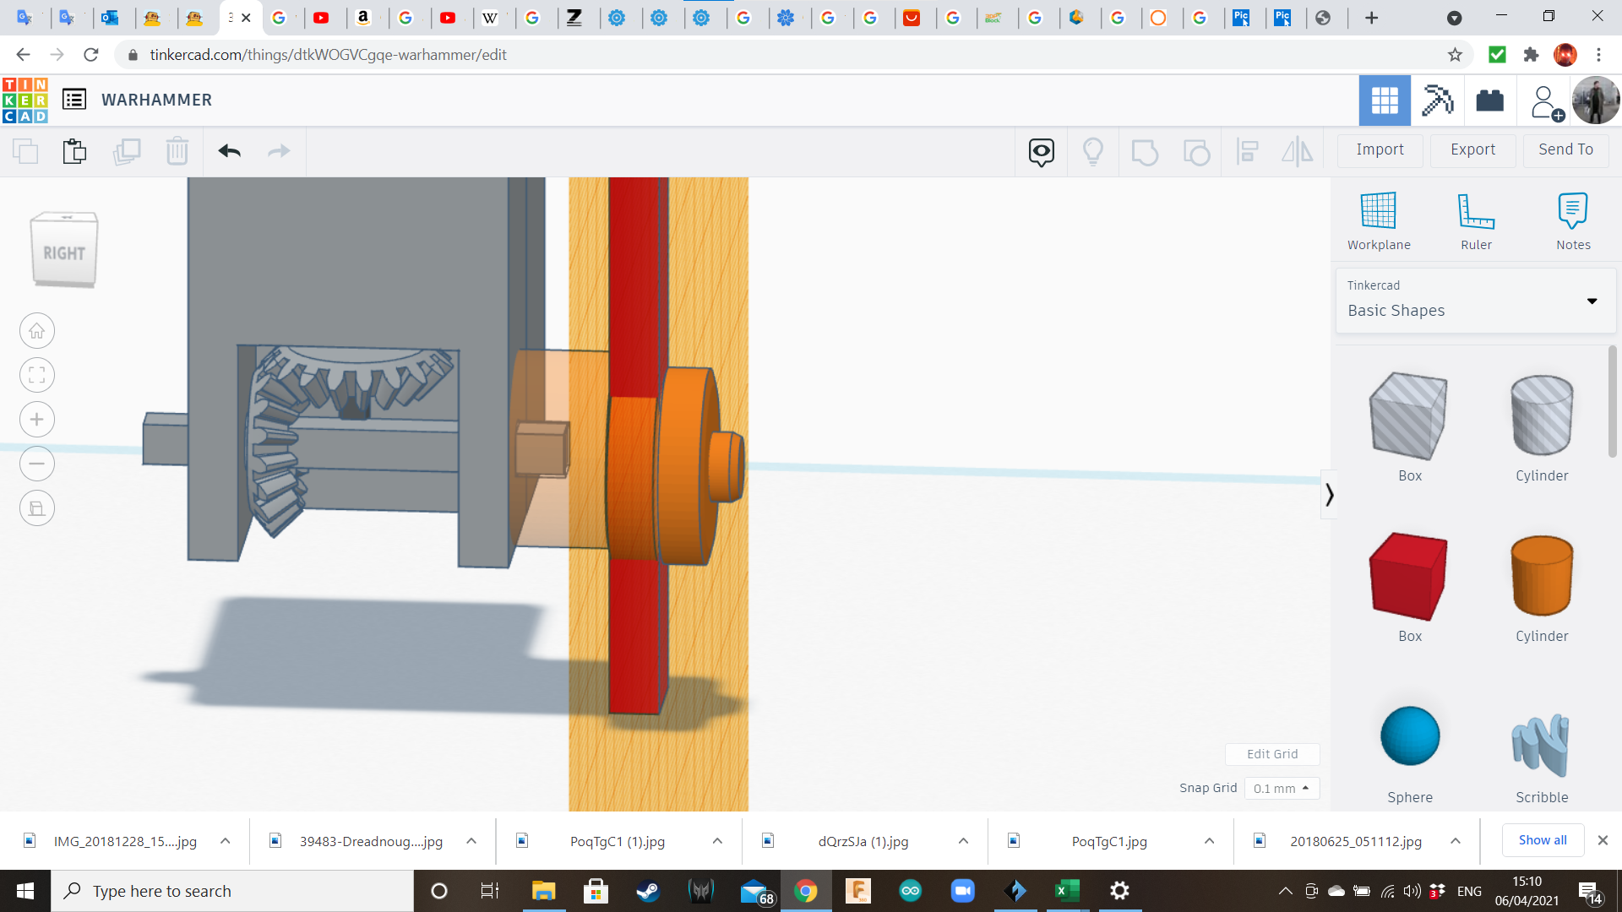Click the undo arrow icon

(229, 151)
